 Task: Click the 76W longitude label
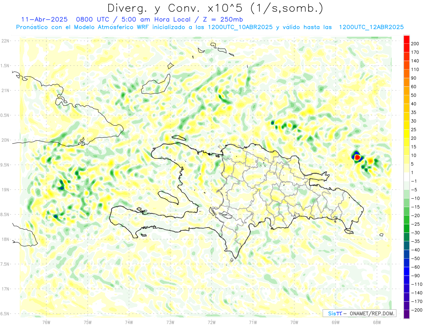tap(47, 322)
